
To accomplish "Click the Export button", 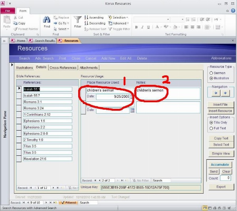I will pos(221,187).
